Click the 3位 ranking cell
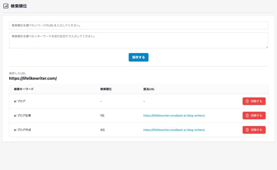 (102, 130)
